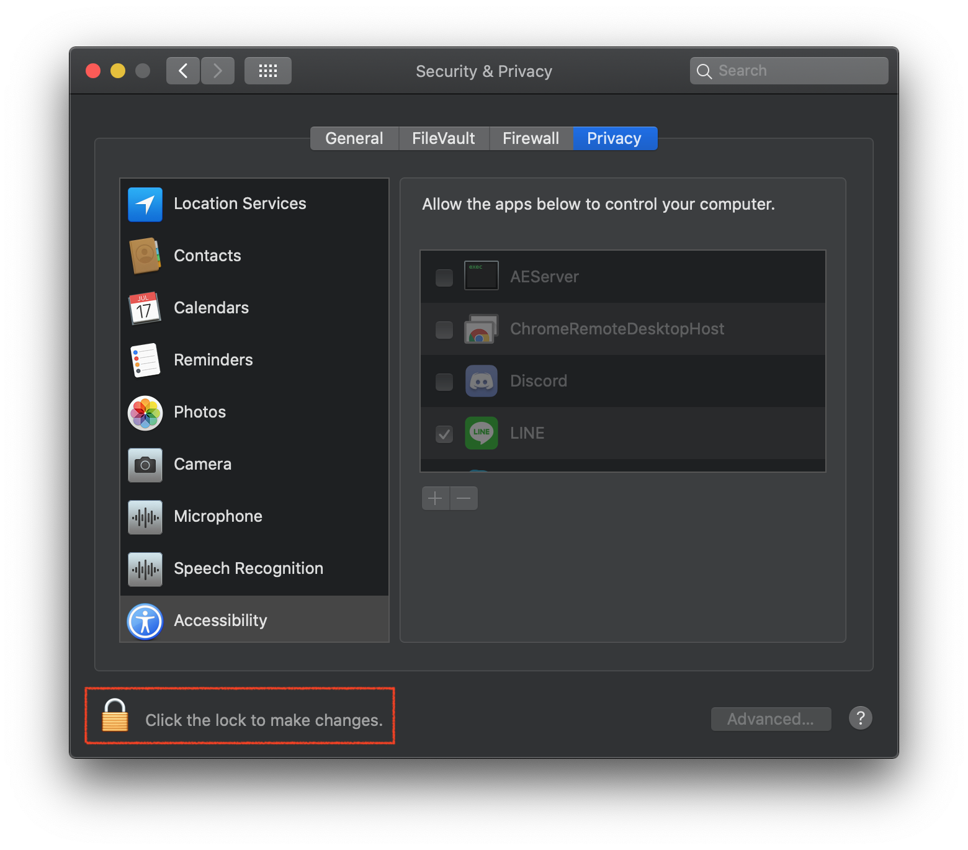968x850 pixels.
Task: Tick the Discord checkbox
Action: (444, 382)
